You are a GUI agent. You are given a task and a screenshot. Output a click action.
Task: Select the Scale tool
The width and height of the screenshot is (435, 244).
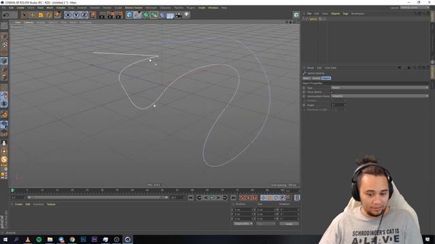(x=41, y=15)
